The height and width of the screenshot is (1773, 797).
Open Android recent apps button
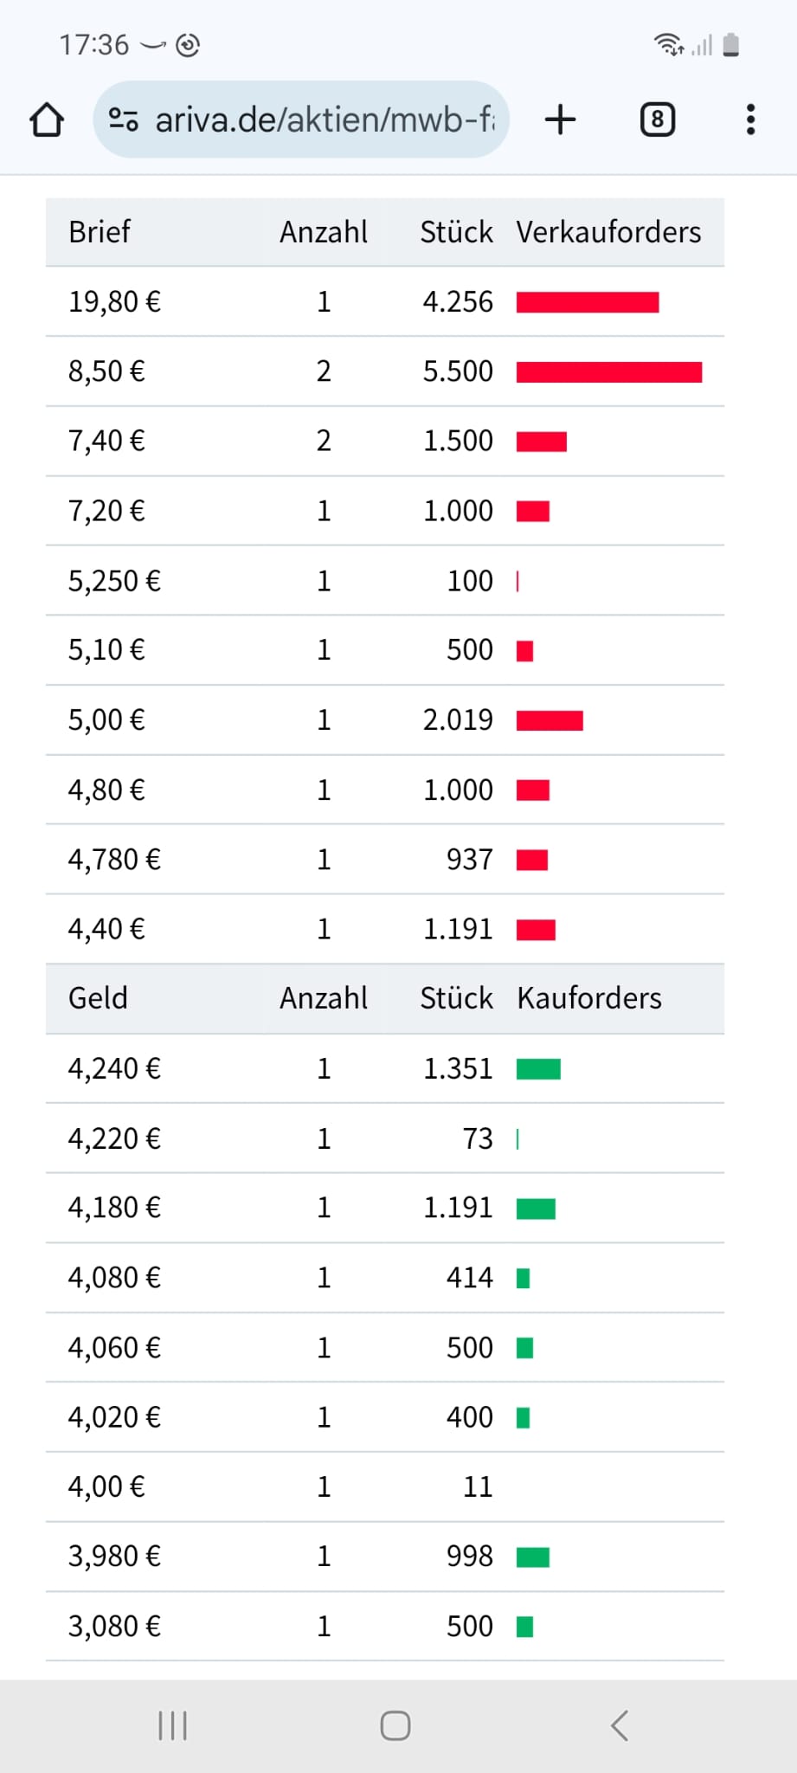point(172,1725)
